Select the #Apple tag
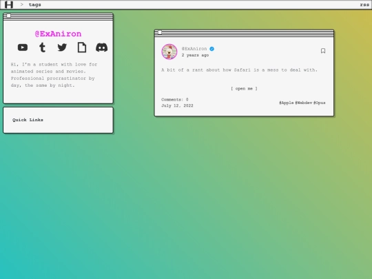 pyautogui.click(x=287, y=103)
